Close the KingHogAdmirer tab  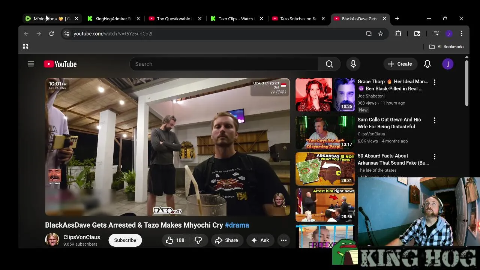coord(138,19)
